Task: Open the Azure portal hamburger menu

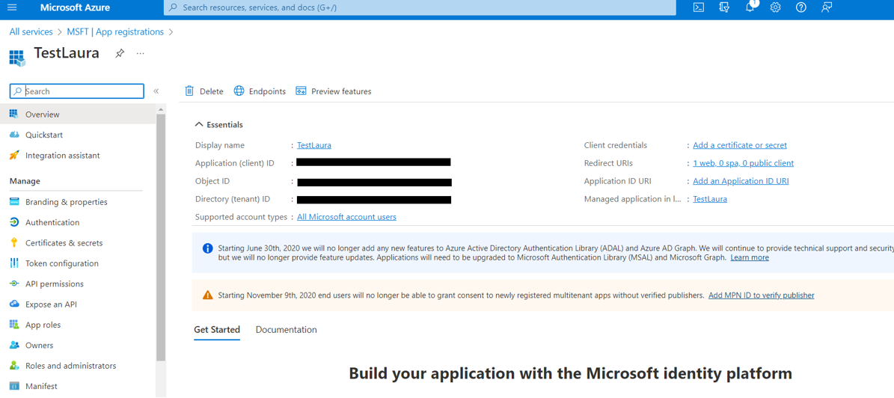Action: point(13,7)
